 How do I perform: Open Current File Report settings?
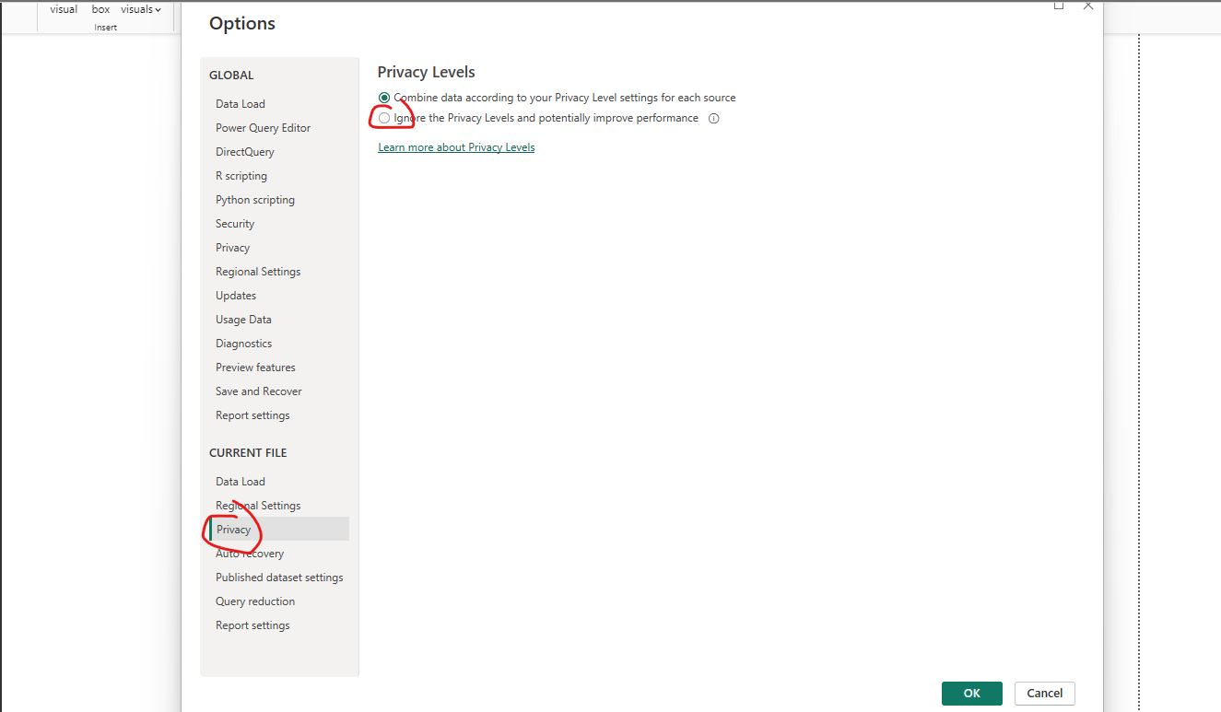252,625
